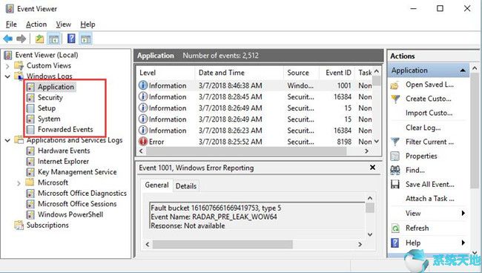Click the Forward arrow toolbar icon
The image size is (482, 273).
[21, 39]
